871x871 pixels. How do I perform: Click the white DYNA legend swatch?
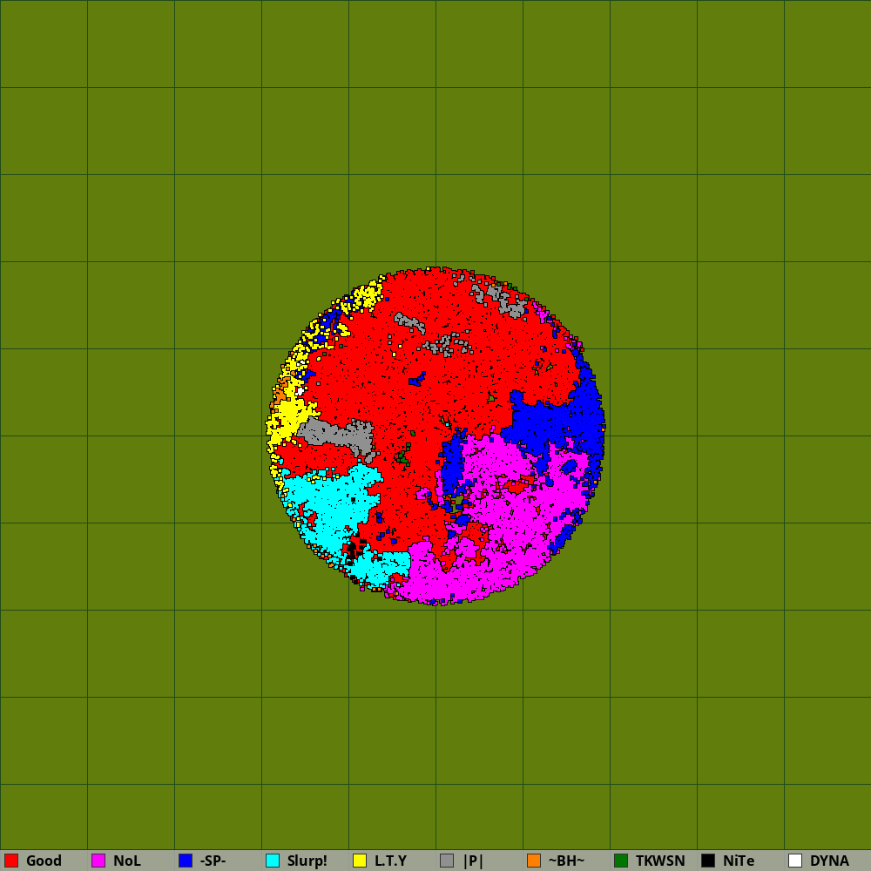click(795, 861)
